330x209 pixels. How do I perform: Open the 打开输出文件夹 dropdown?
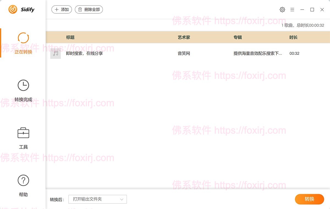click(x=97, y=199)
